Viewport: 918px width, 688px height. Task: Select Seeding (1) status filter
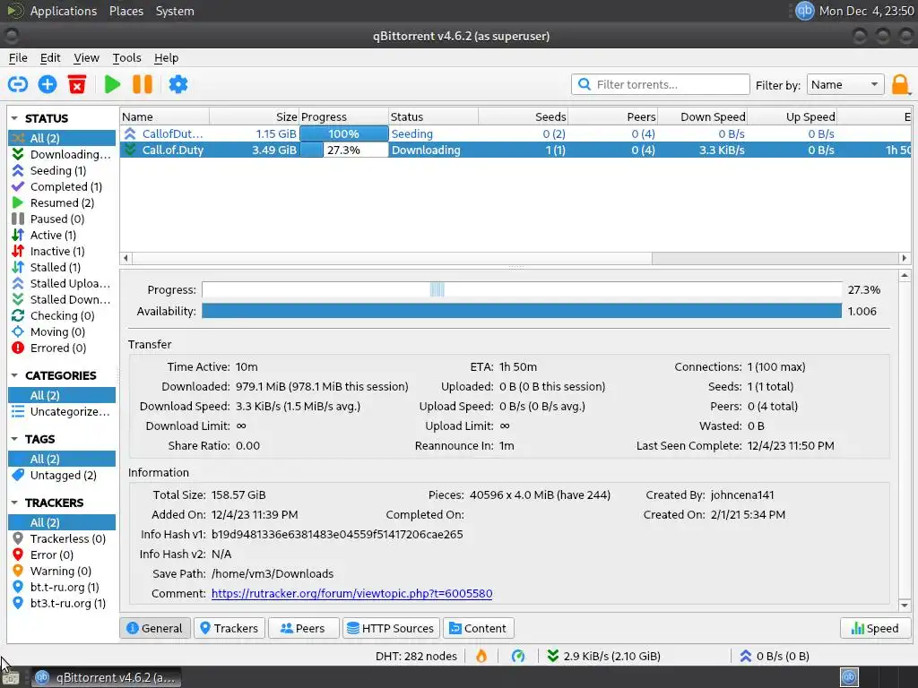tap(62, 170)
